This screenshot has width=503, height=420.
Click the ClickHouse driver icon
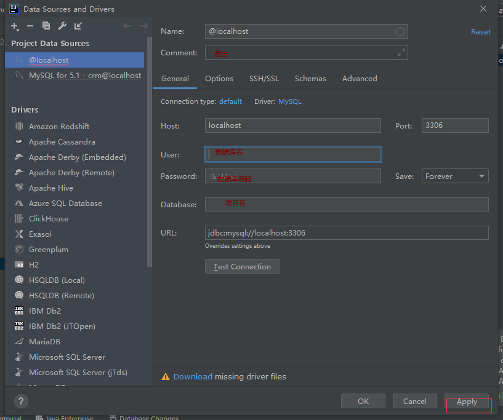pos(19,218)
